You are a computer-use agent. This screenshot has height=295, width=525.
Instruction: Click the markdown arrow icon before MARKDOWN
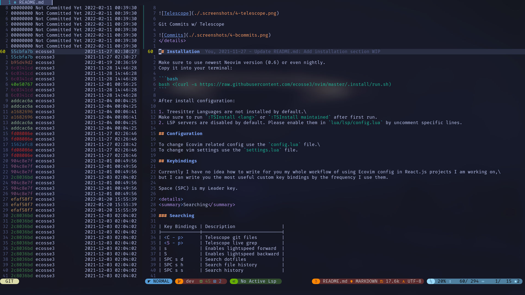(x=352, y=281)
